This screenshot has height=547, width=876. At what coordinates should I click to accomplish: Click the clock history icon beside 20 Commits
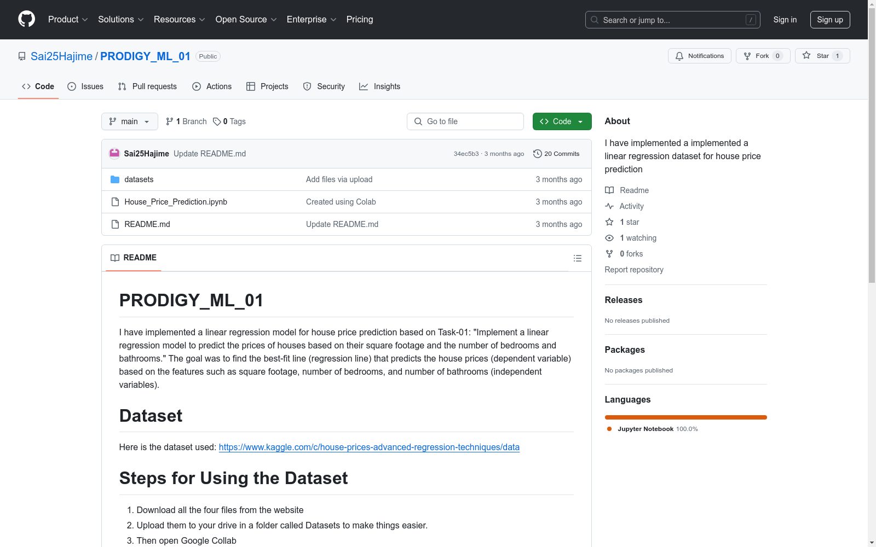538,154
